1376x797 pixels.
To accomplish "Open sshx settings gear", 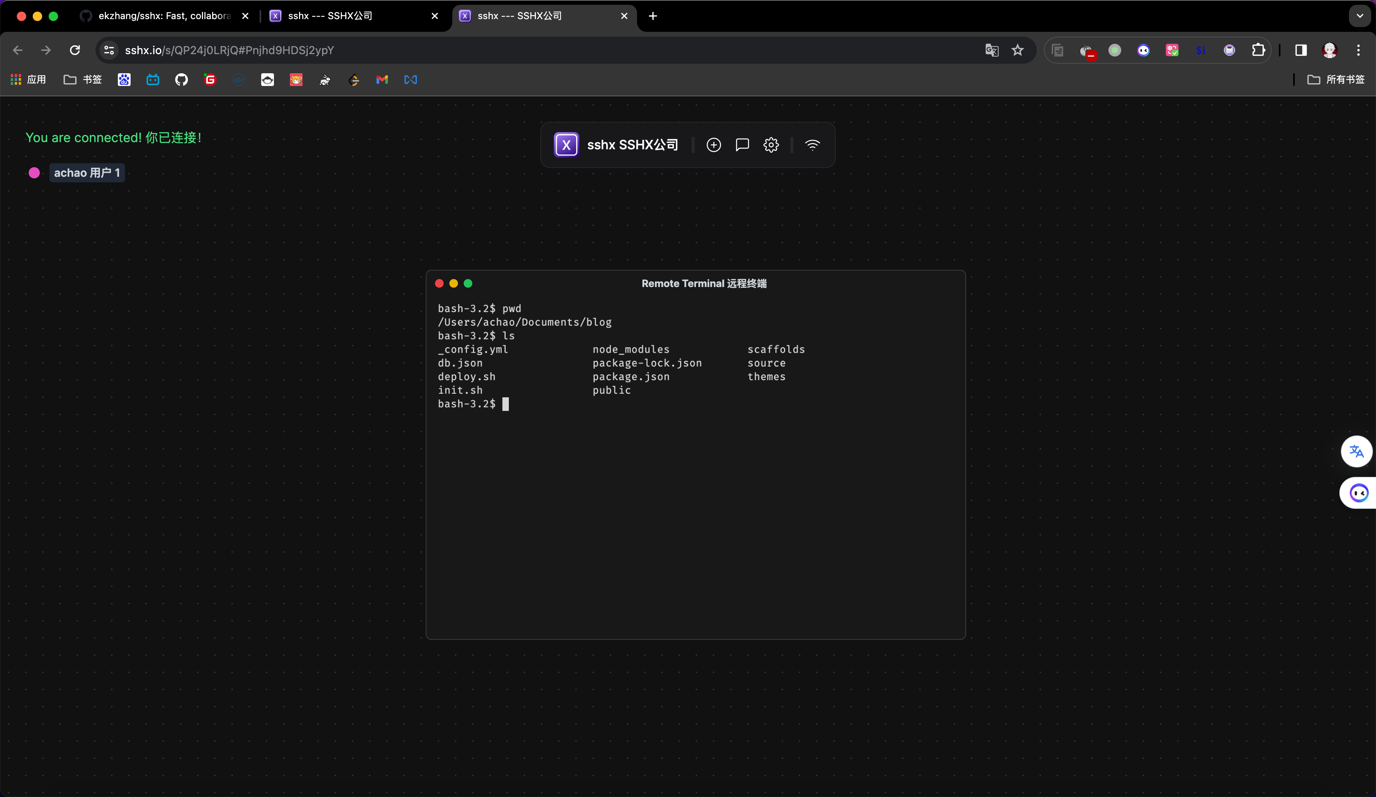I will (x=771, y=145).
